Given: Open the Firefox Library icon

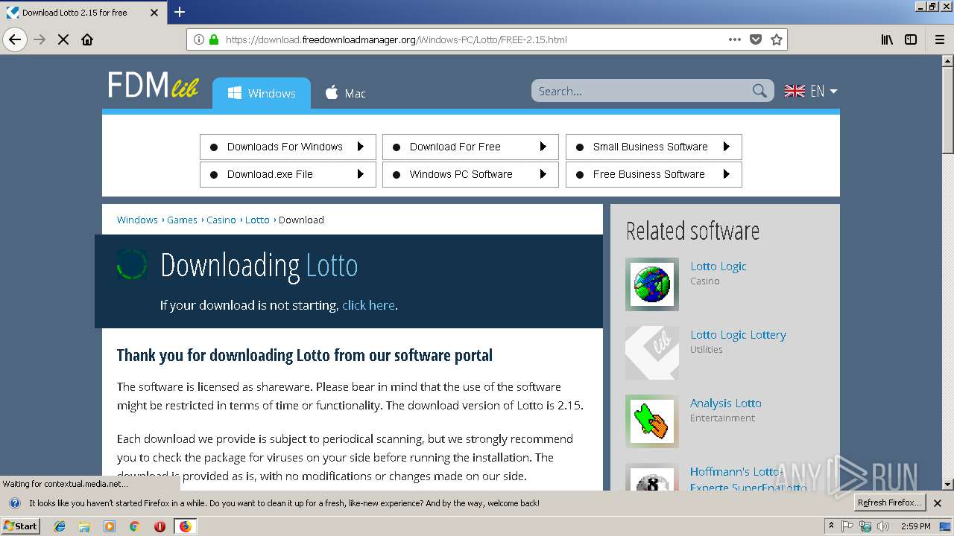Looking at the screenshot, I should [x=887, y=39].
